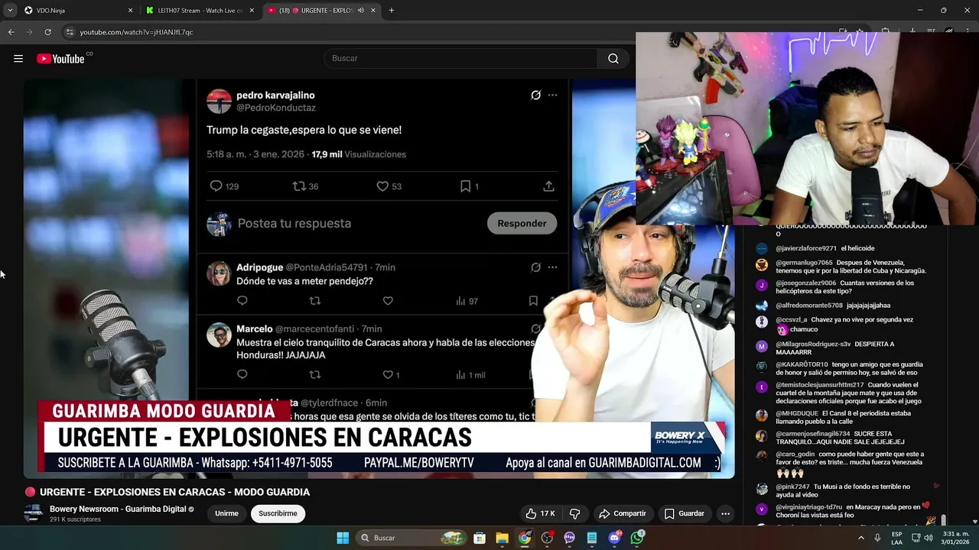Open the clock showing 3:31 a. m.
Image resolution: width=979 pixels, height=550 pixels.
pyautogui.click(x=956, y=538)
